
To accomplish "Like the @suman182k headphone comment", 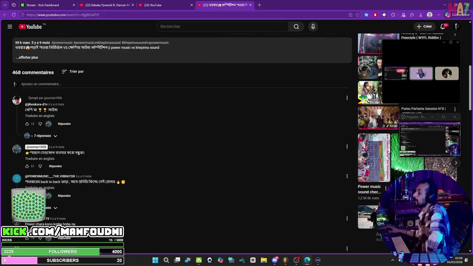I will click(x=27, y=166).
